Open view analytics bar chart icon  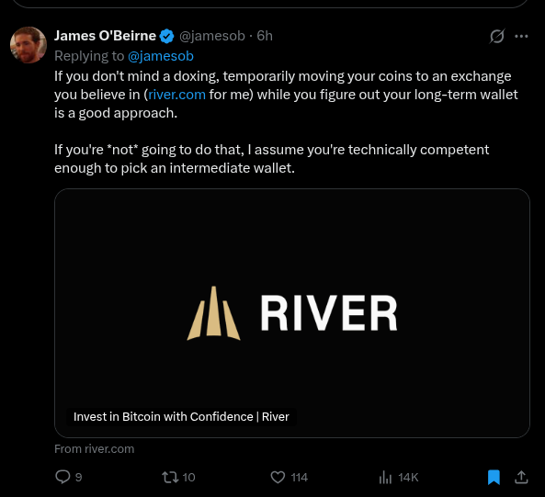385,477
